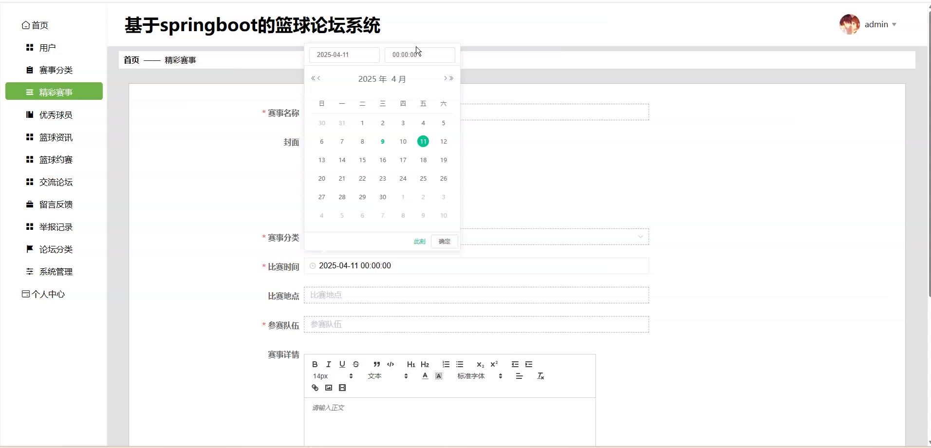Screen dimensions: 931x448
Task: Clear text formatting in the editor
Action: [540, 376]
